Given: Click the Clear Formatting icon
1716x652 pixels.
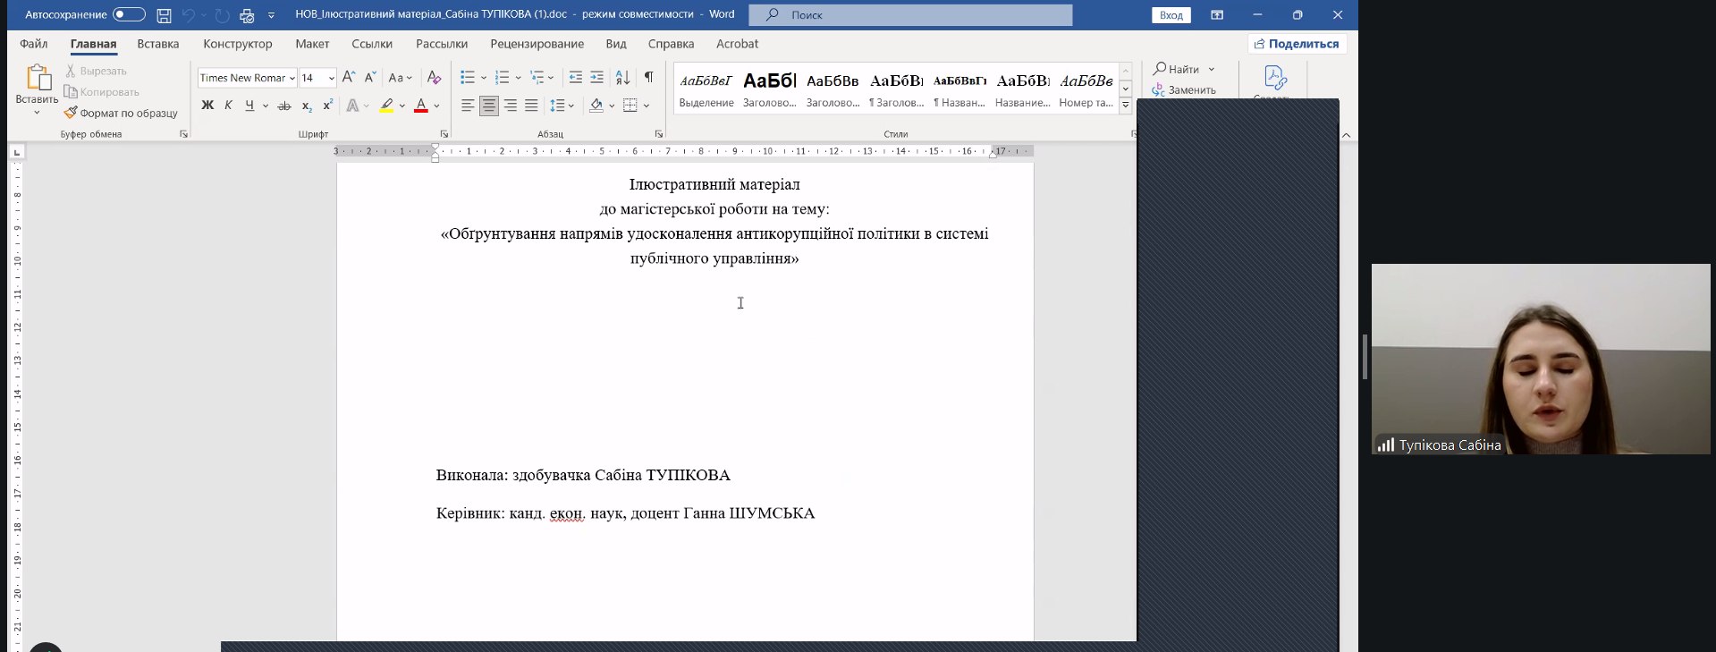Looking at the screenshot, I should point(434,78).
